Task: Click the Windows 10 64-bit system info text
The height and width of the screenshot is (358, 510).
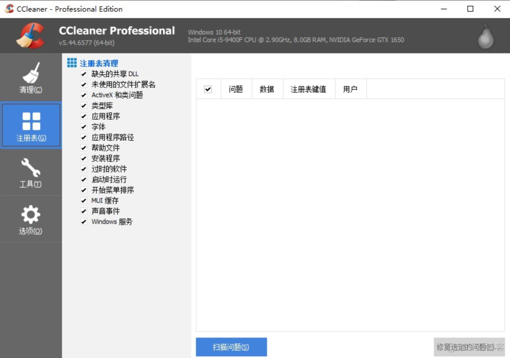Action: (214, 32)
